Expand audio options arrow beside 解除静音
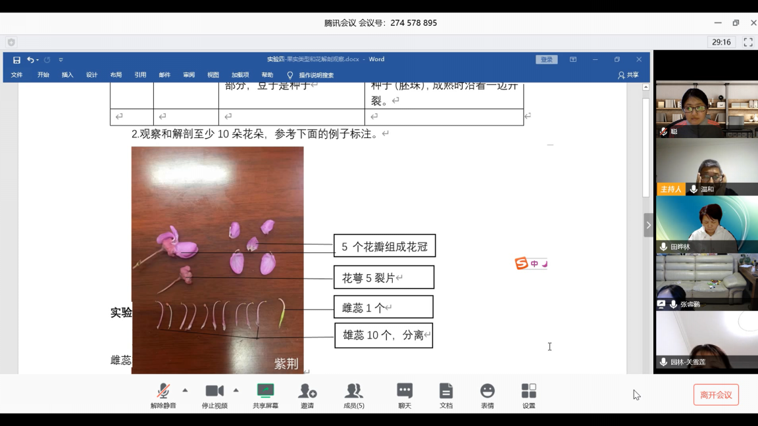This screenshot has height=426, width=758. (185, 390)
